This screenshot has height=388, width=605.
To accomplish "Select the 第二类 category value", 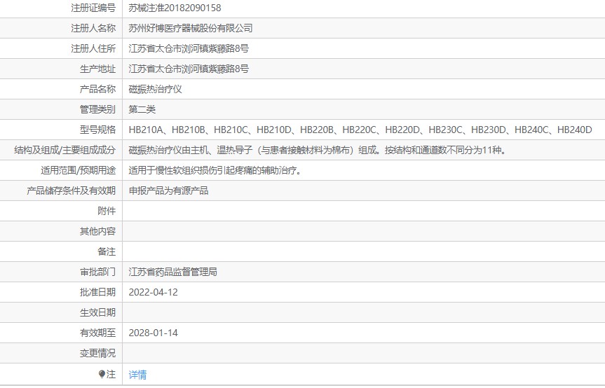I will click(142, 109).
